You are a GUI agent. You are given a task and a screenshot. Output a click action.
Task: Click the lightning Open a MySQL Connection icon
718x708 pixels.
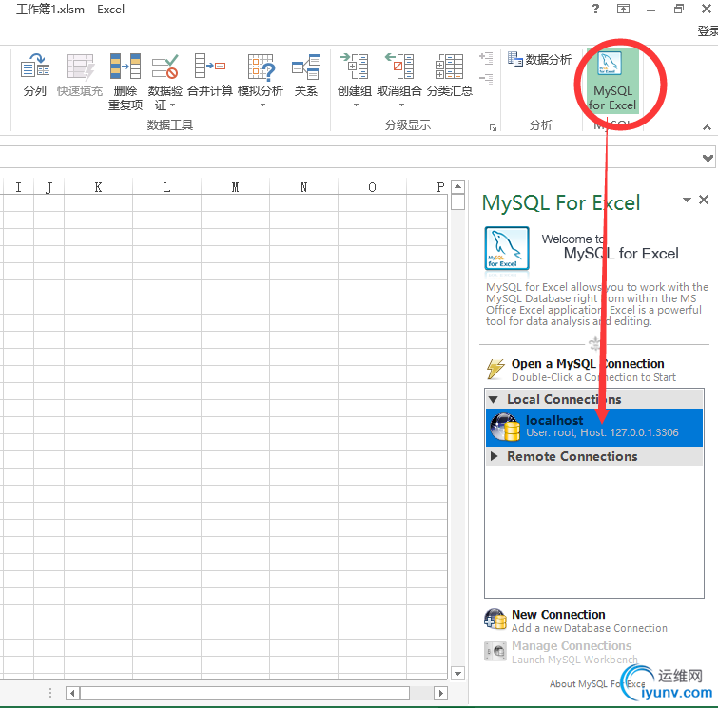click(495, 369)
